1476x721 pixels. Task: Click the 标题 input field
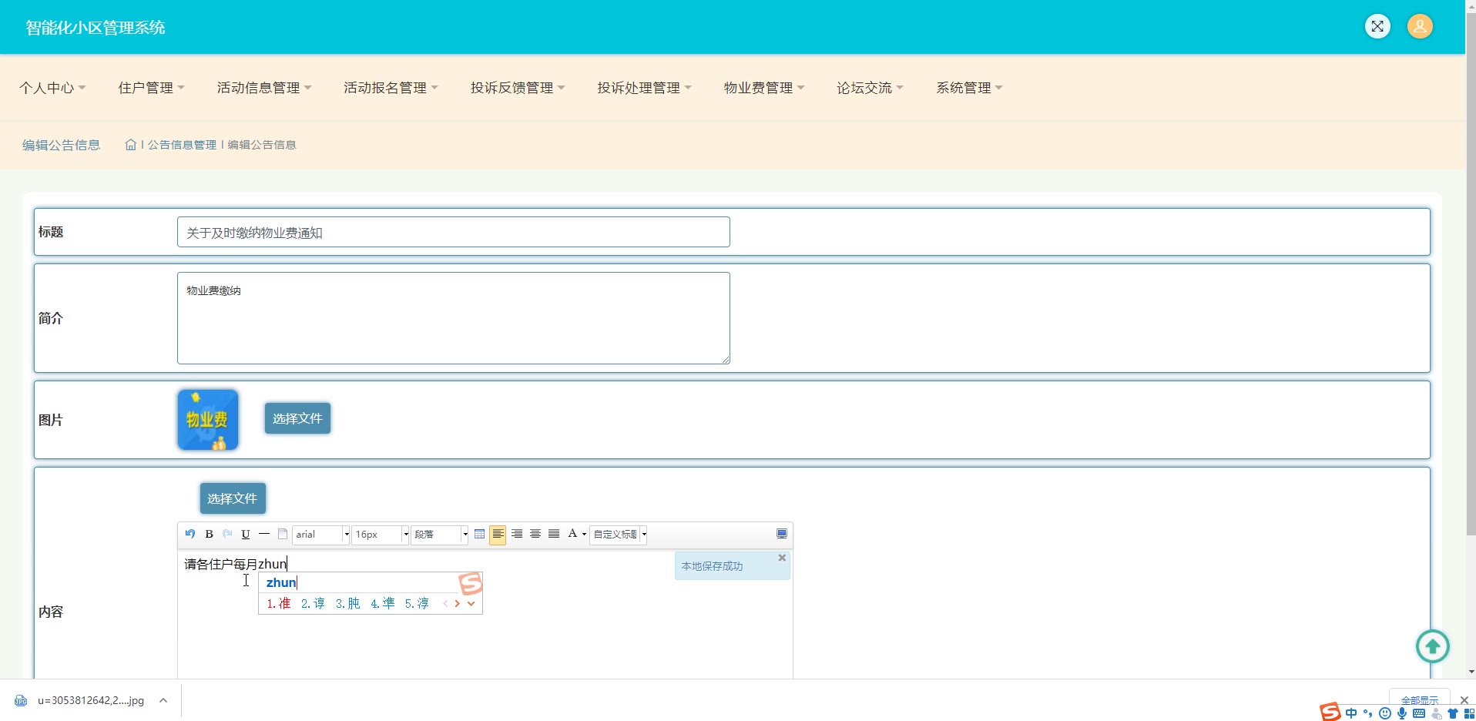tap(453, 232)
